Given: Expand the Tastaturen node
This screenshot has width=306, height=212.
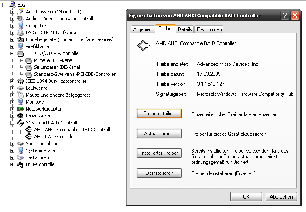Looking at the screenshot, I should pyautogui.click(x=12, y=157).
